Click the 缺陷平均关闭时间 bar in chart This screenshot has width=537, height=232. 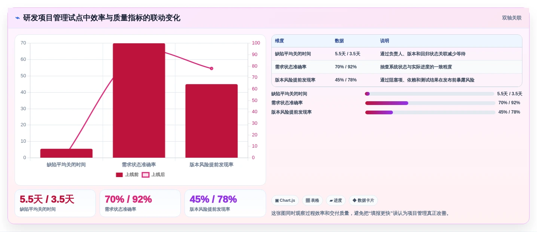coord(66,153)
